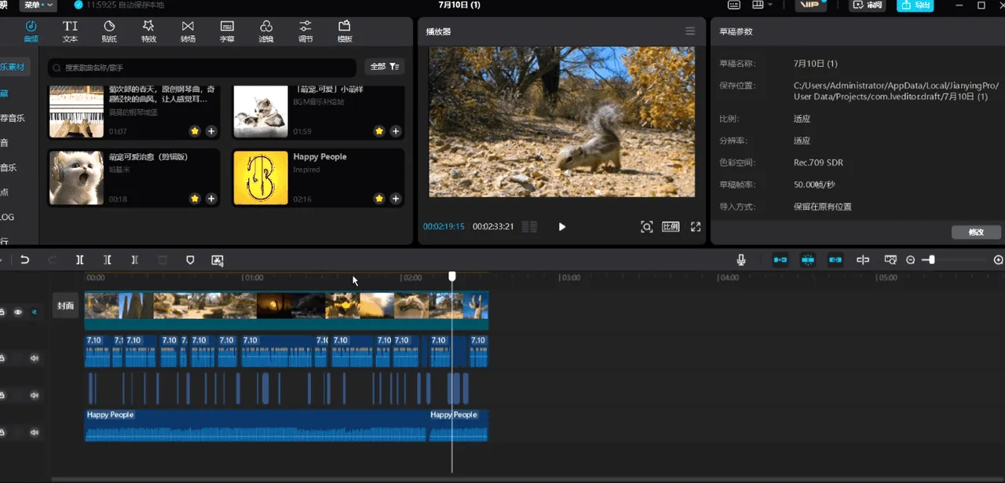Toggle favorite star on Happy People
Viewport: 1005px width, 483px height.
[379, 199]
